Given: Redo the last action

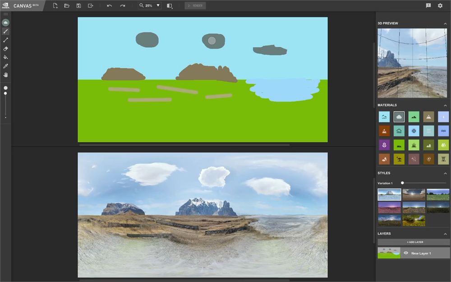Looking at the screenshot, I should pyautogui.click(x=123, y=5).
